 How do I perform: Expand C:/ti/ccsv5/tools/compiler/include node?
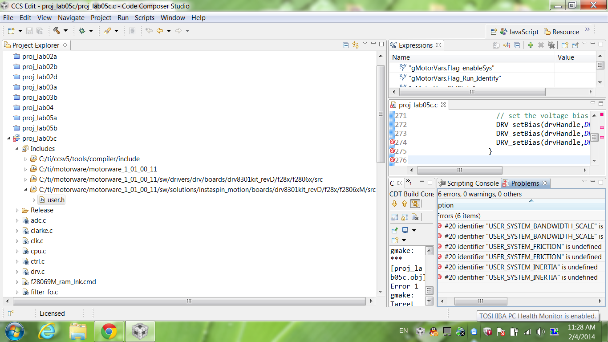coord(25,159)
